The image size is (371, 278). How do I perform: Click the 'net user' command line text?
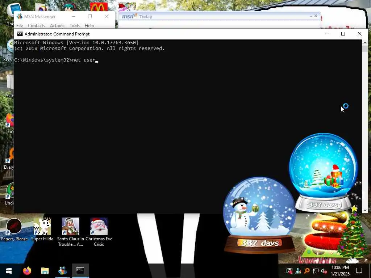click(84, 60)
